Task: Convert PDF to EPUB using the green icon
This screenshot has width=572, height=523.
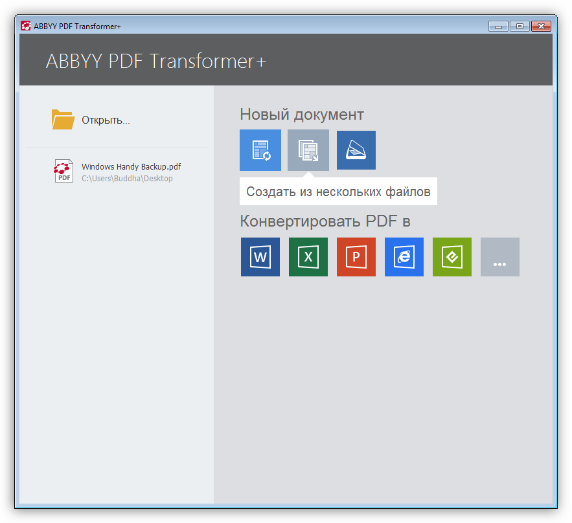Action: [452, 257]
